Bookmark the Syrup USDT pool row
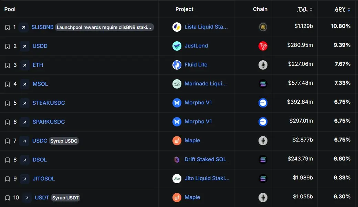358x207 pixels. (x=7, y=198)
